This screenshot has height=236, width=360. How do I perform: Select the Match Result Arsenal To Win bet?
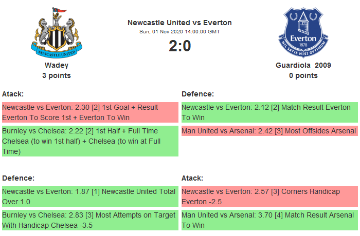(268, 220)
